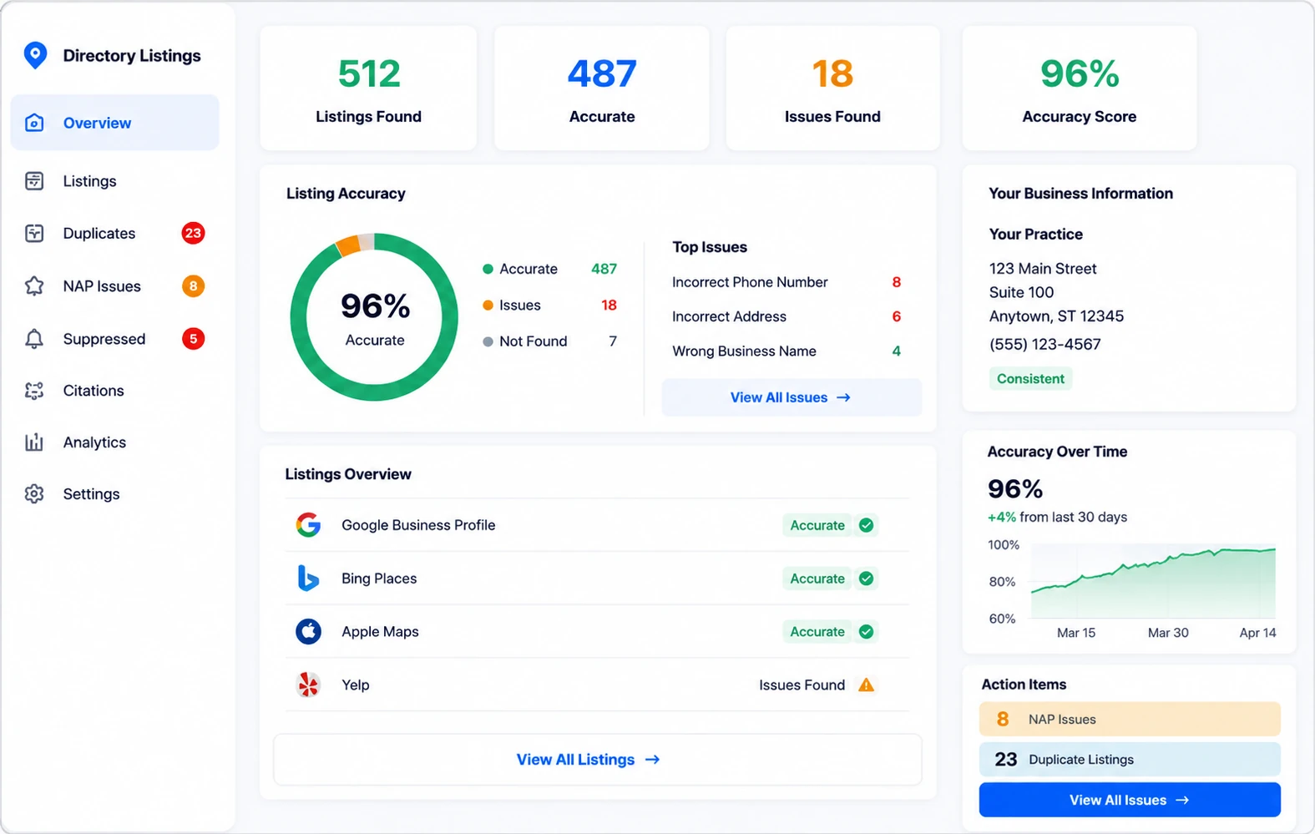1315x834 pixels.
Task: Click the Yelp logo icon
Action: pyautogui.click(x=308, y=685)
